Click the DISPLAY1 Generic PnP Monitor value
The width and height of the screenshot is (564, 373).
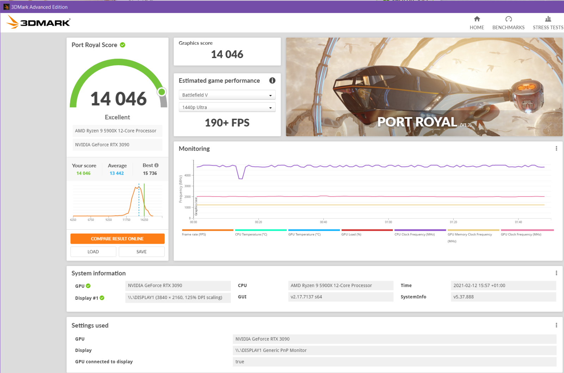pyautogui.click(x=394, y=350)
